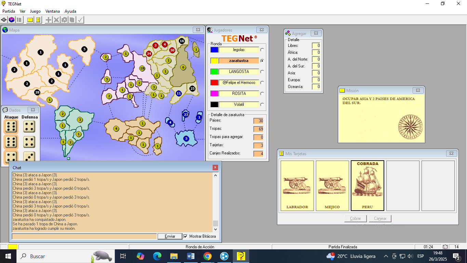Click the blue legolas color swatch

[x=214, y=50]
